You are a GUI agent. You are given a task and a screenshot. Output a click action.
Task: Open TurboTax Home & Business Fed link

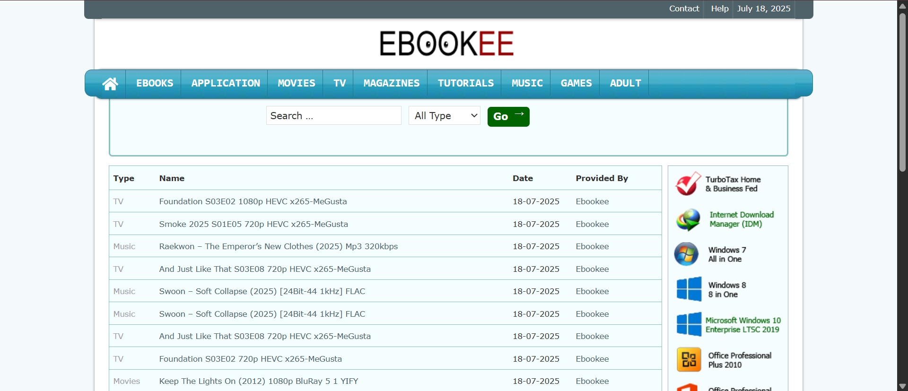coord(733,184)
